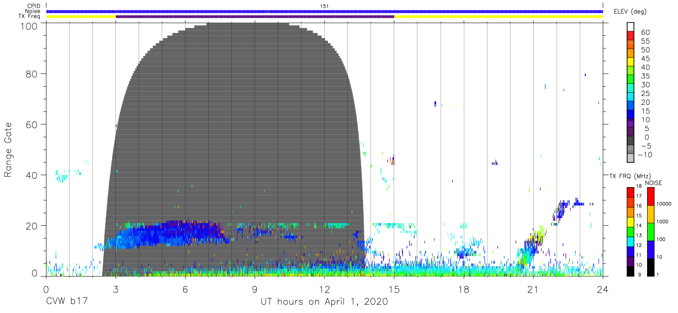The height and width of the screenshot is (313, 678).
Task: Click the Range Gate axis title
Action: pos(8,149)
